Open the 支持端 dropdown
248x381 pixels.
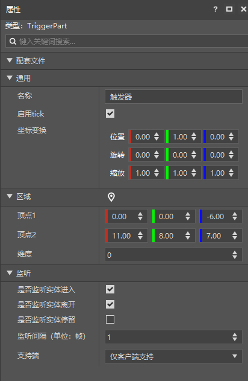173,356
